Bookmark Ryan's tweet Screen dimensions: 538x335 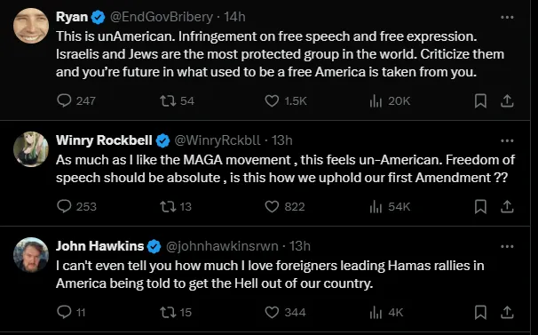(x=480, y=101)
